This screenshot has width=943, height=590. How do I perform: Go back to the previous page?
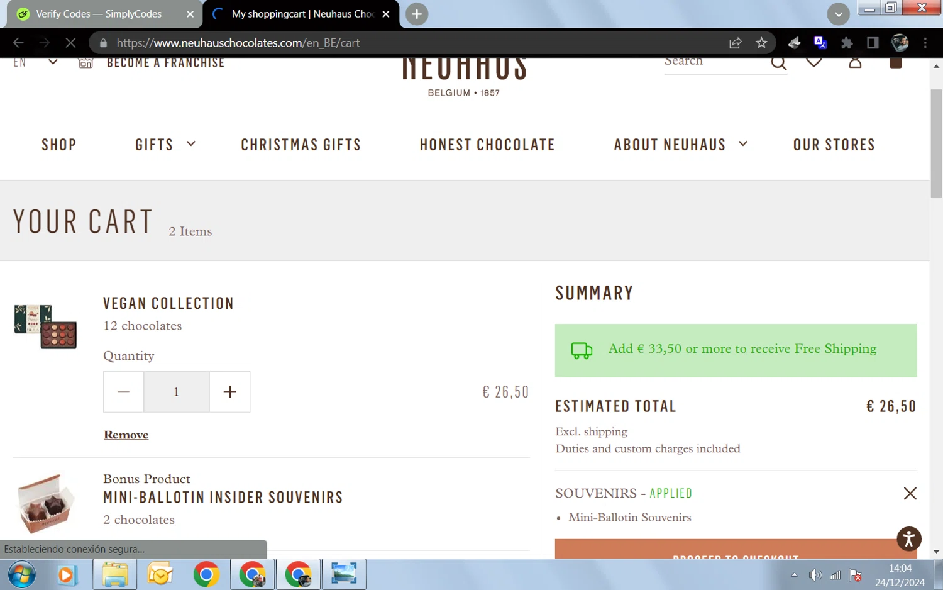click(x=18, y=43)
